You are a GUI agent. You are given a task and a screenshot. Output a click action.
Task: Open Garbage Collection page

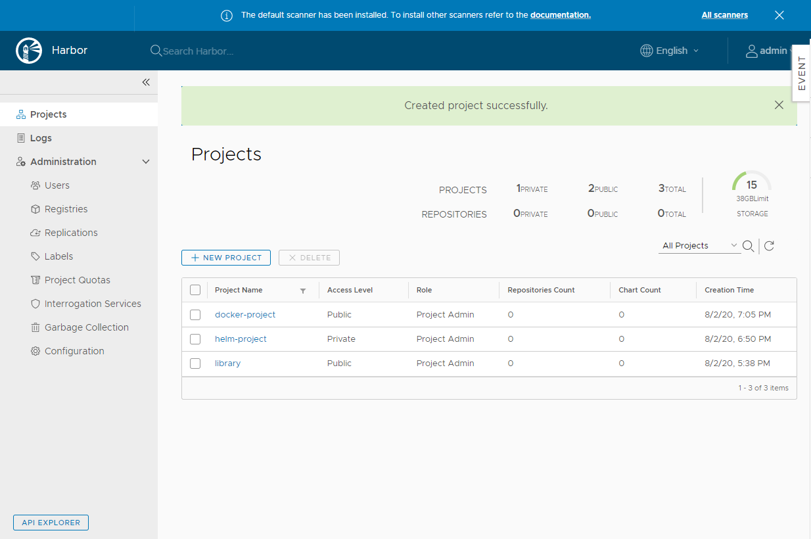(87, 327)
